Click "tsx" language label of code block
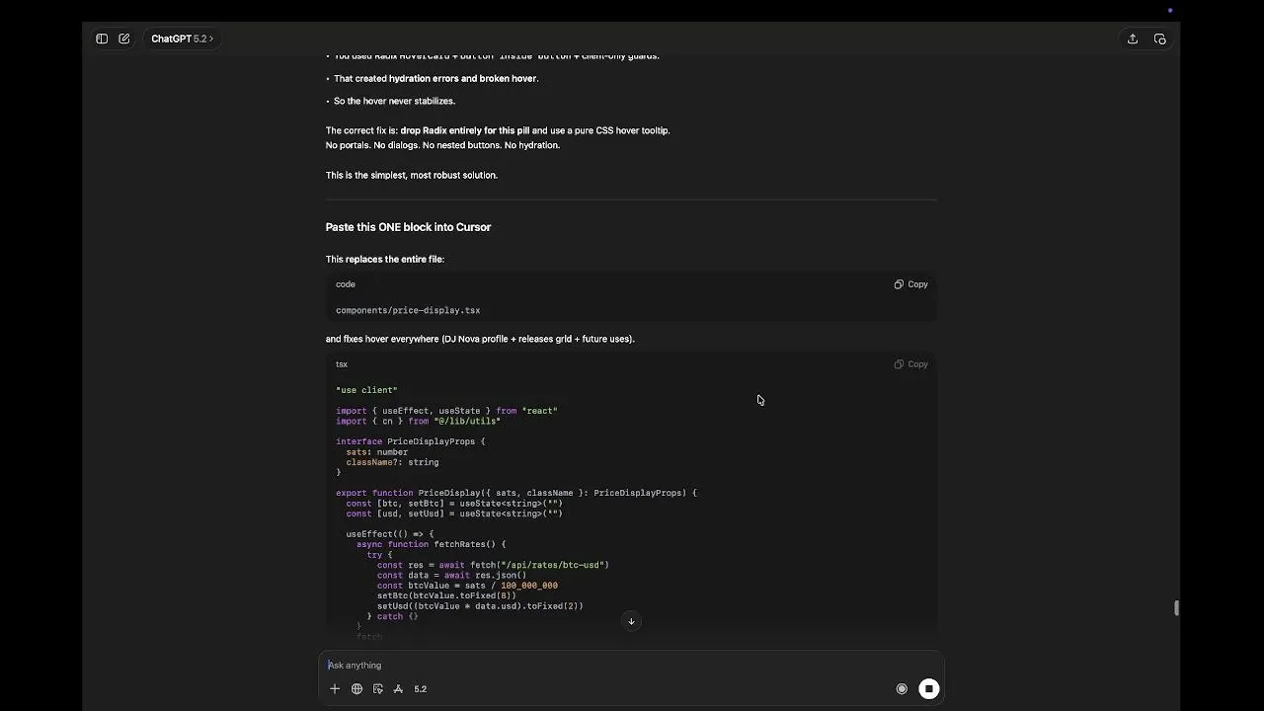Screen dimensions: 1264x711 click(342, 364)
